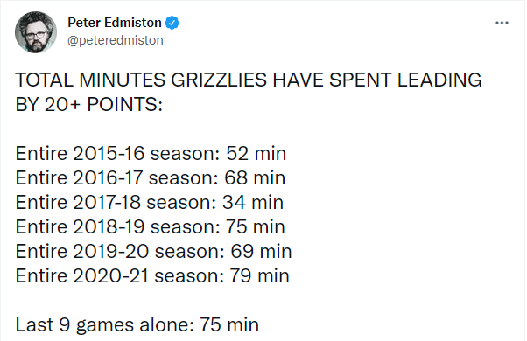This screenshot has height=341, width=527.
Task: Click the '79 min' value
Action: pos(259,276)
